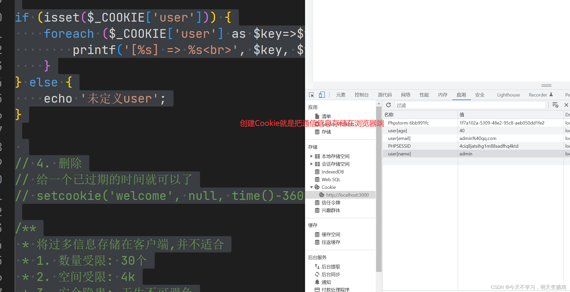This screenshot has width=570, height=292.
Task: Open the 安全 tab
Action: [x=480, y=95]
